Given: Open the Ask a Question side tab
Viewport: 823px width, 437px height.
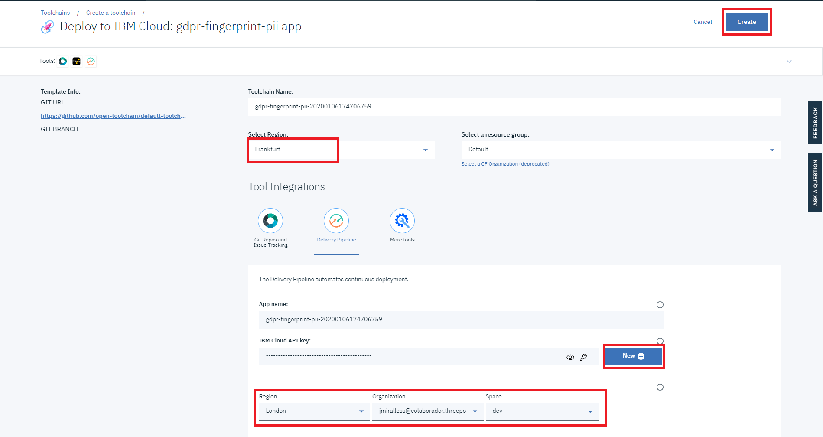Looking at the screenshot, I should (815, 183).
